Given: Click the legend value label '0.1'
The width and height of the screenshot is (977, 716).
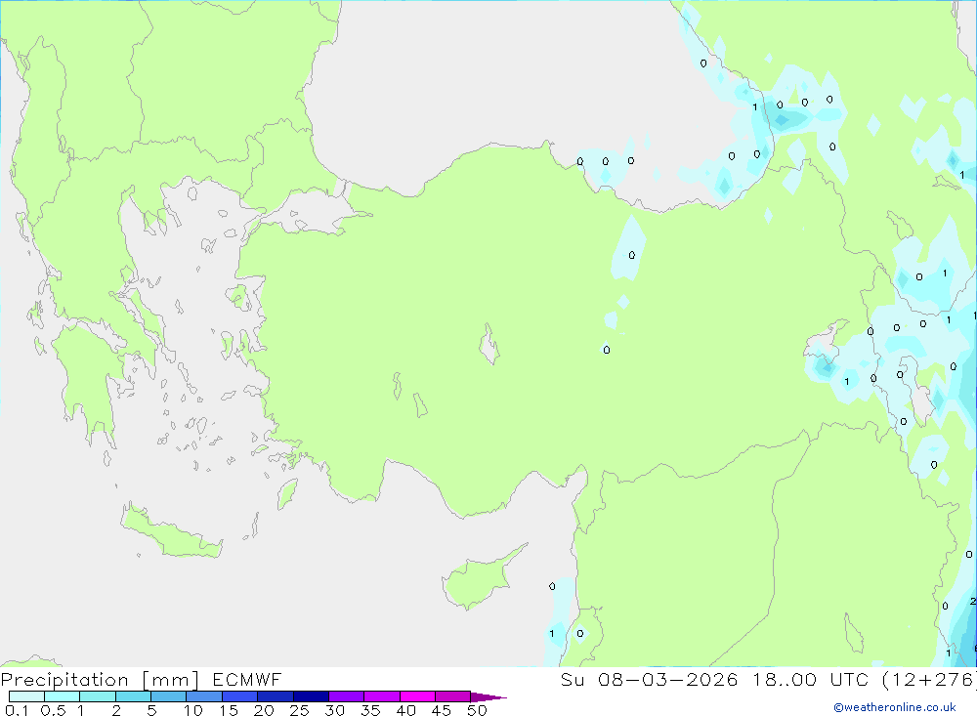Looking at the screenshot, I should pyautogui.click(x=17, y=710).
